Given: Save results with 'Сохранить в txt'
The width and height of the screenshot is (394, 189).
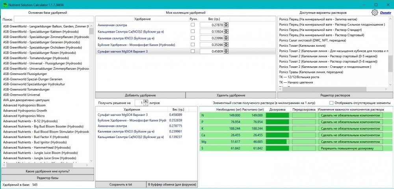Looking at the screenshot, I should click(120, 184).
